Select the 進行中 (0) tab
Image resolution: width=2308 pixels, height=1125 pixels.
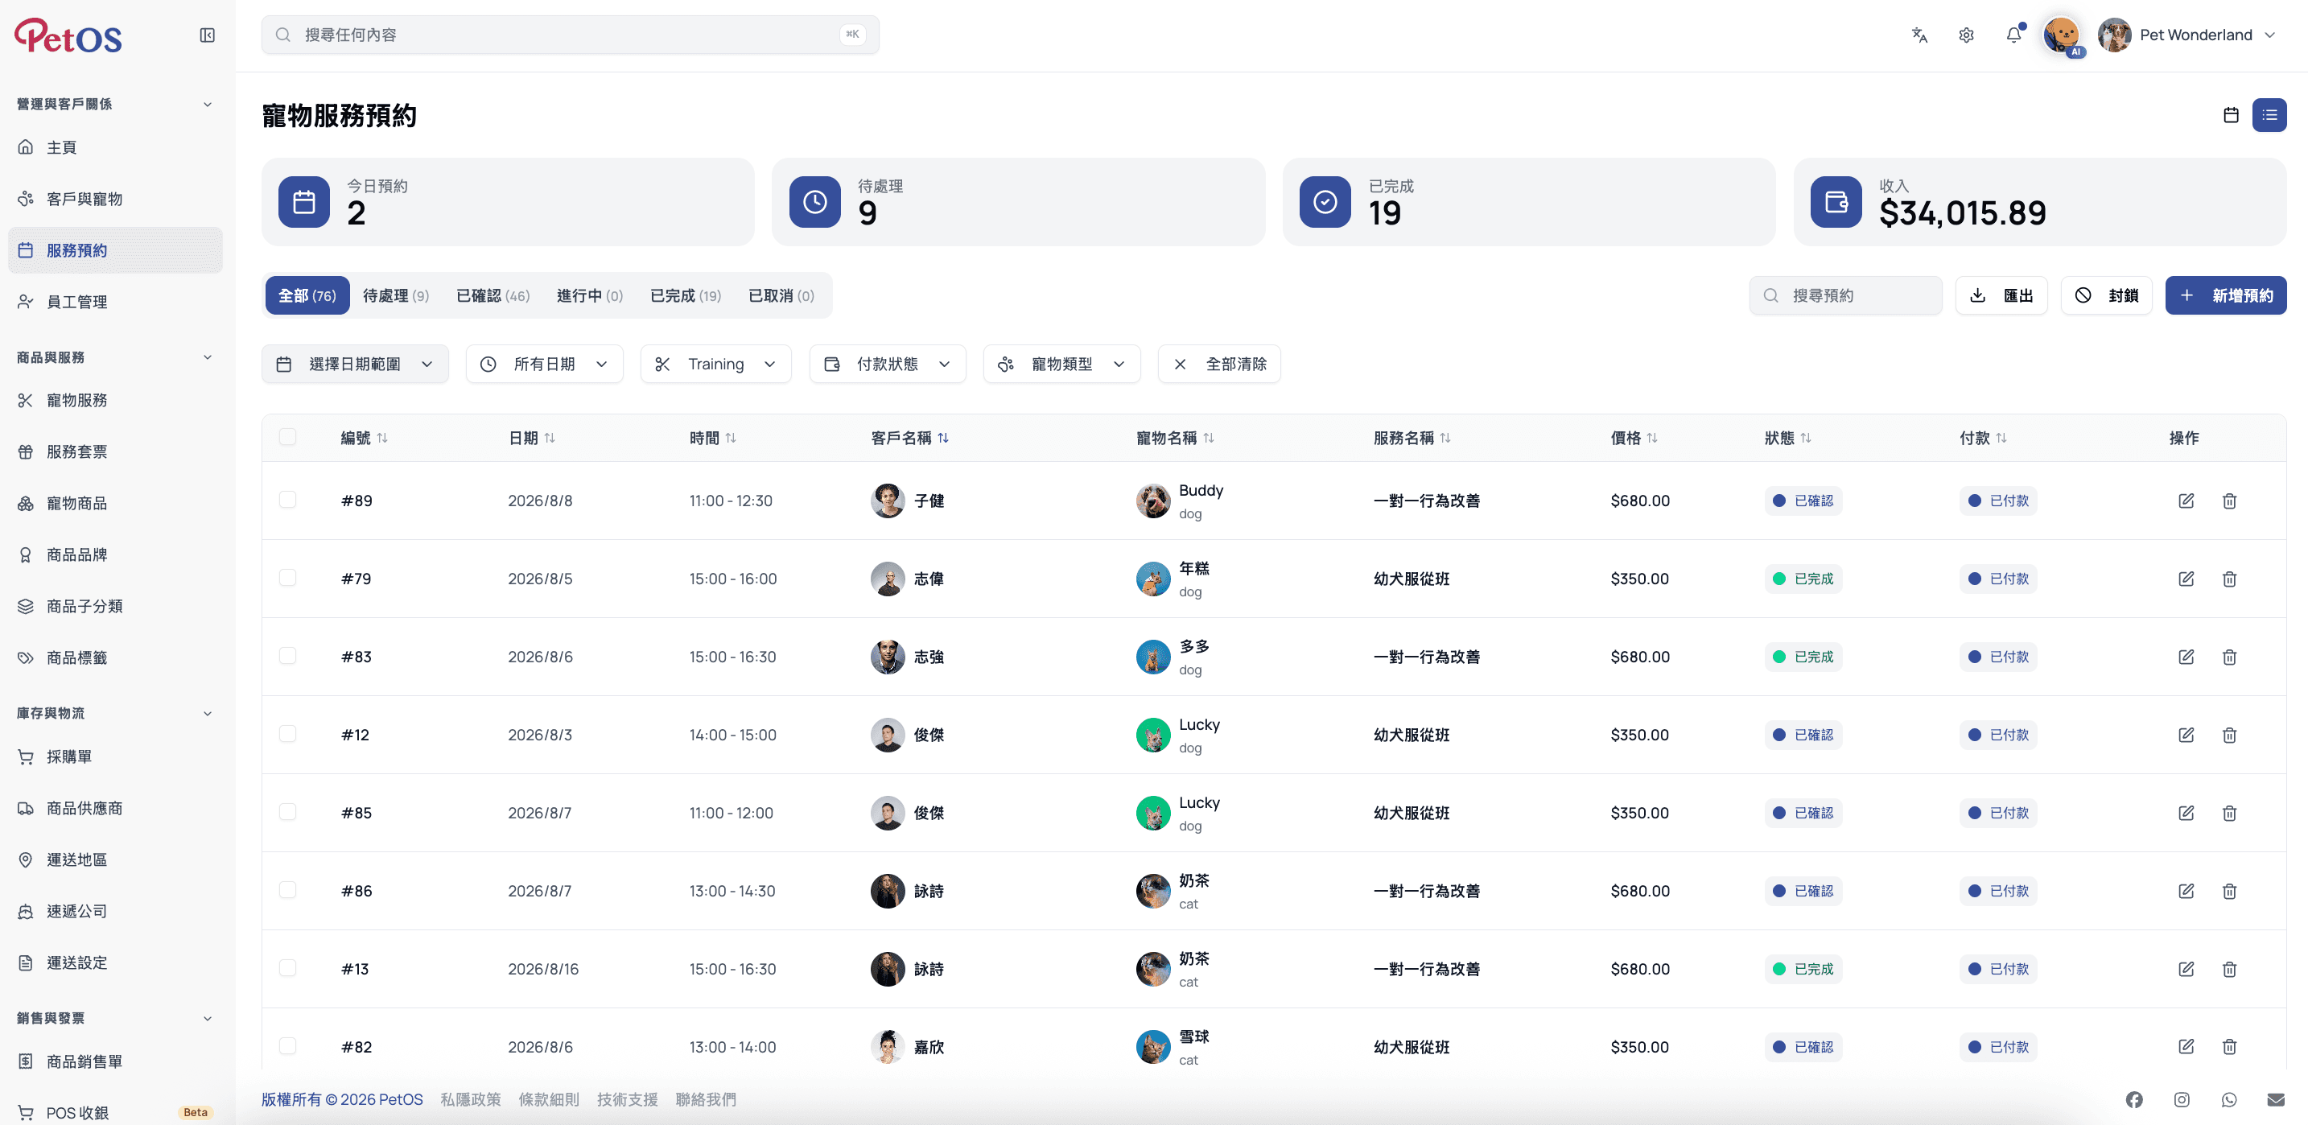pyautogui.click(x=590, y=295)
